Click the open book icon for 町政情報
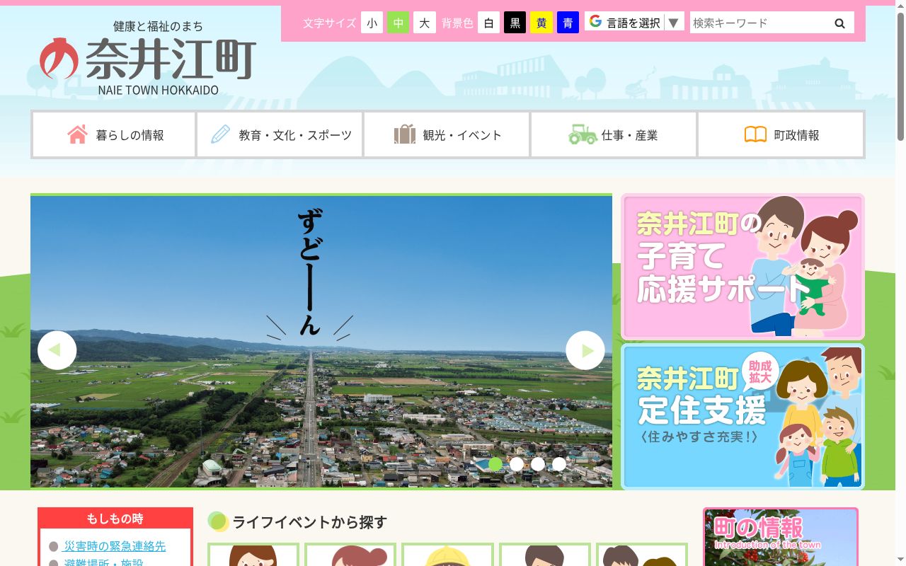This screenshot has height=566, width=906. pyautogui.click(x=755, y=134)
